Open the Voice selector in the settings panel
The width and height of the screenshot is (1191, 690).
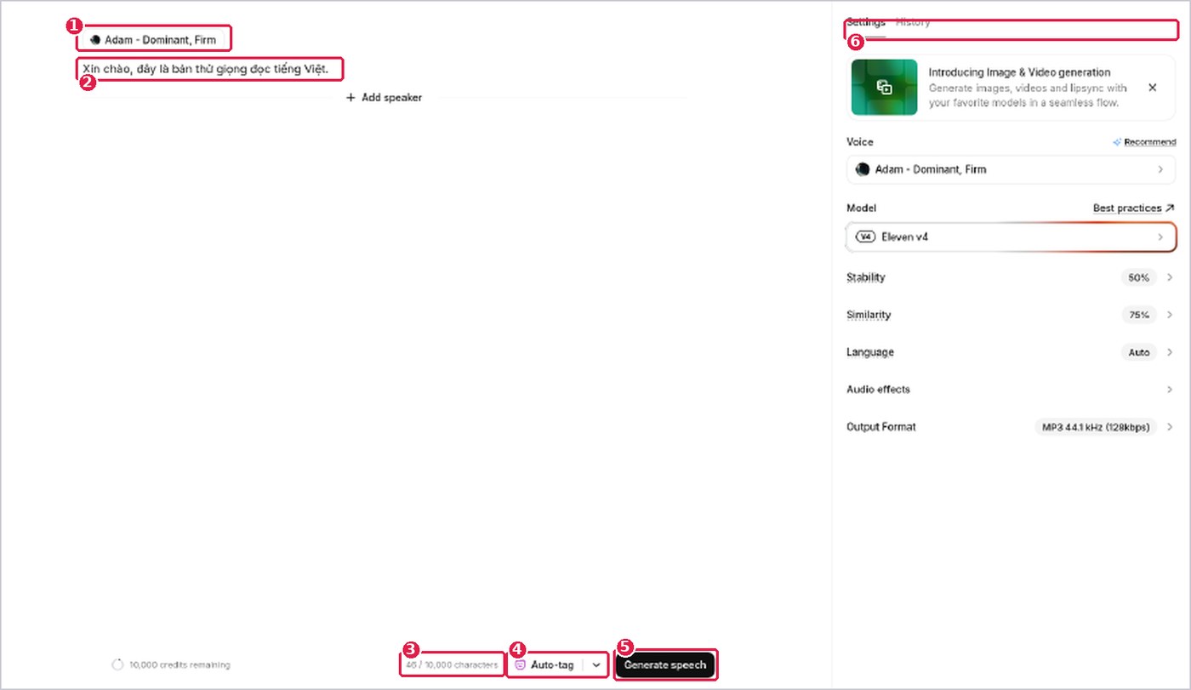click(x=1011, y=169)
